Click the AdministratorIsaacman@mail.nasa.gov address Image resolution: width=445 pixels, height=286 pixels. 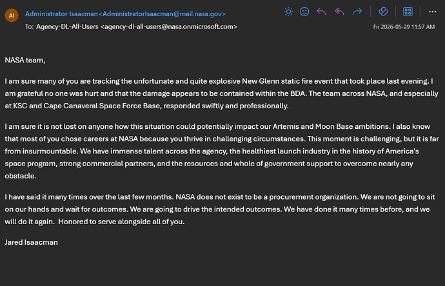coord(164,14)
